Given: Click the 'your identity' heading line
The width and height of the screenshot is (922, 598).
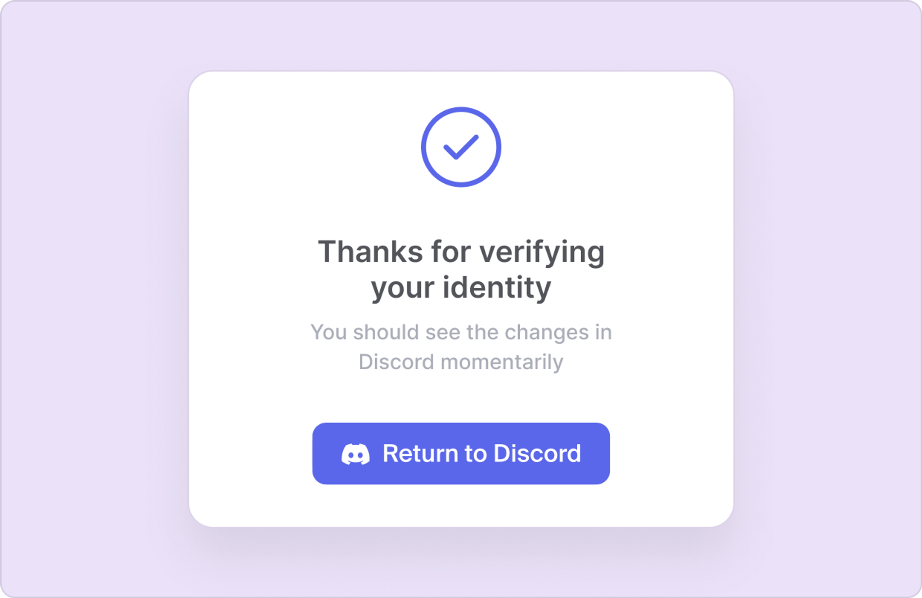Looking at the screenshot, I should click(x=461, y=288).
